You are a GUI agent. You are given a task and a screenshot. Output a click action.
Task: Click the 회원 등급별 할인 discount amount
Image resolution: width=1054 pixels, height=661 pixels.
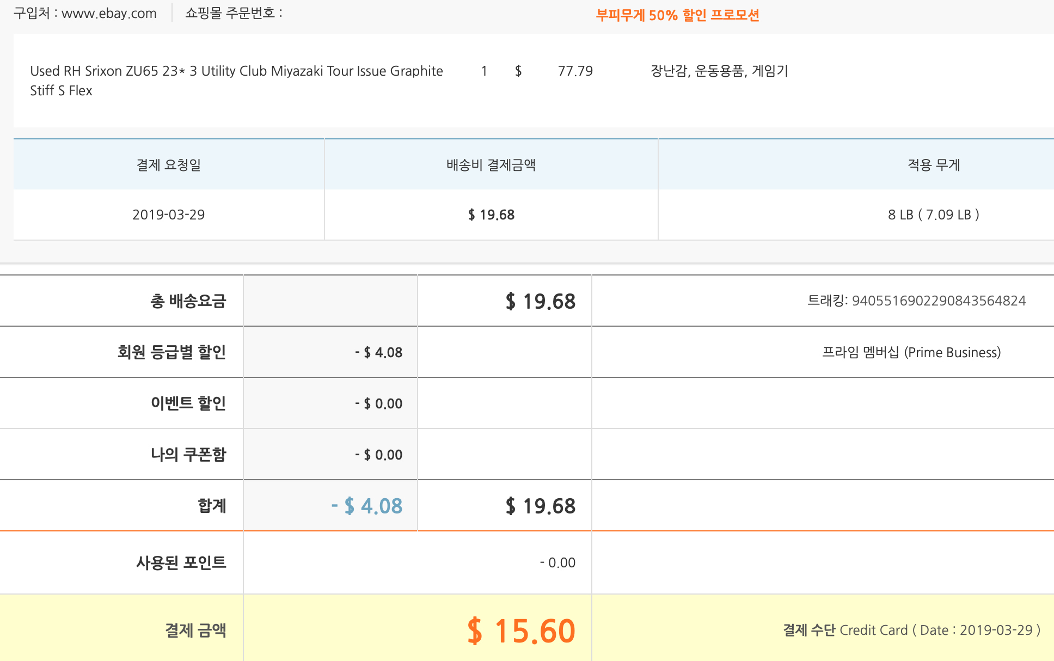coord(379,352)
